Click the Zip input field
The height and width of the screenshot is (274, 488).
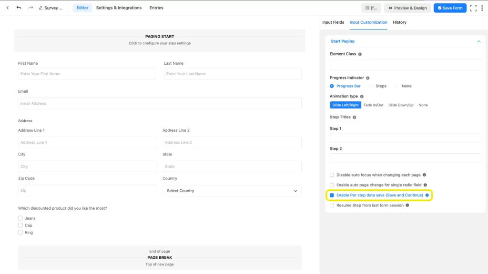(x=87, y=190)
